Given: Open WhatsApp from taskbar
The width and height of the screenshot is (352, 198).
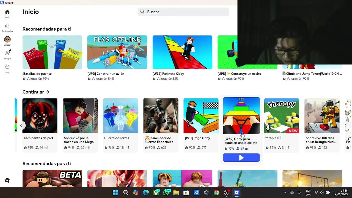Looking at the screenshot, I should (x=166, y=193).
